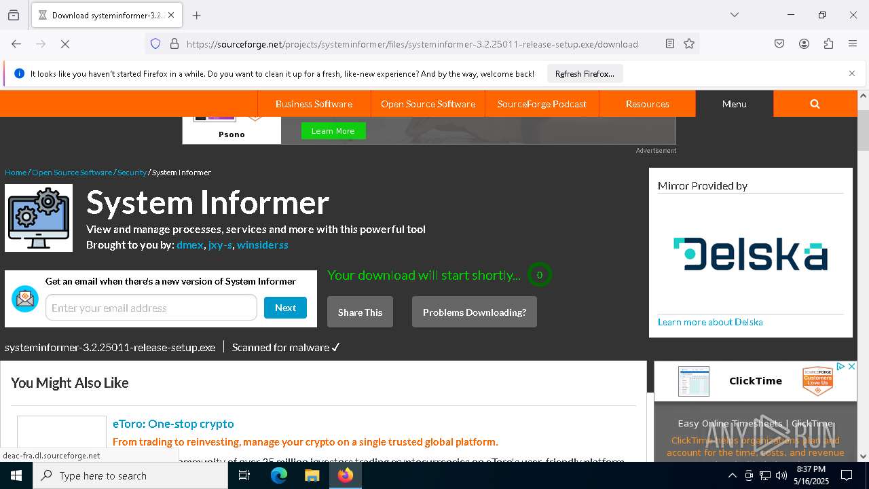Open jxy-s author profile link
The image size is (869, 489).
pos(220,245)
